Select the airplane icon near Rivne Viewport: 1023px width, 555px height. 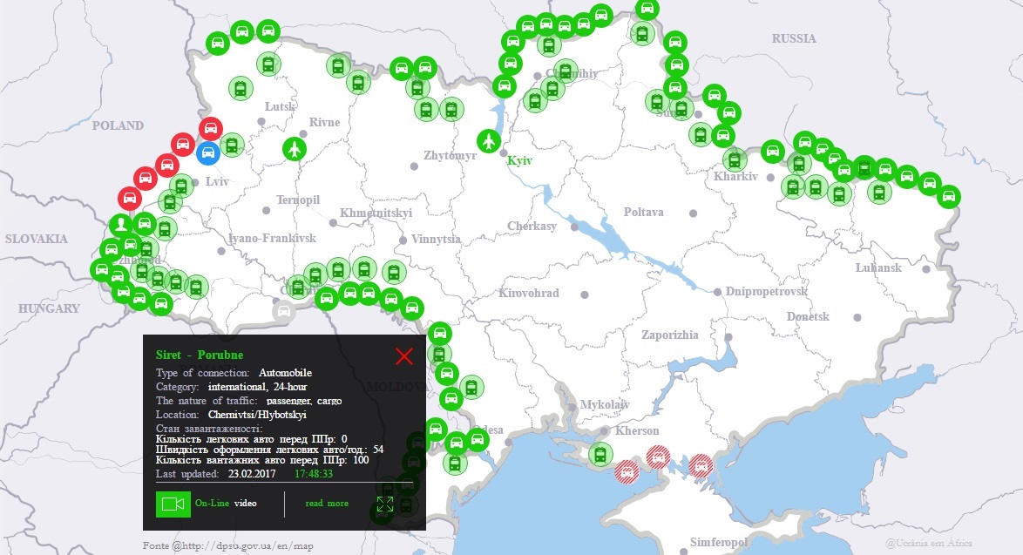pyautogui.click(x=295, y=149)
